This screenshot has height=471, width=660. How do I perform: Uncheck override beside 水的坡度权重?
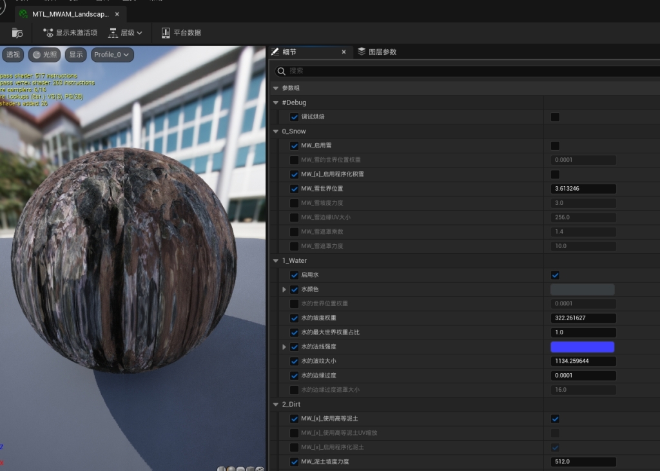(x=294, y=318)
